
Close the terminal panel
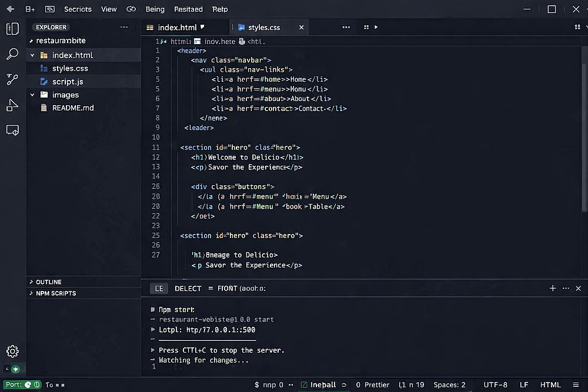[578, 288]
